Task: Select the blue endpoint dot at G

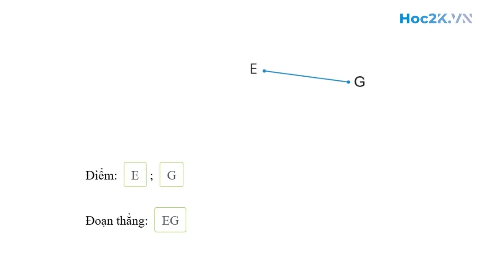Action: [348, 82]
